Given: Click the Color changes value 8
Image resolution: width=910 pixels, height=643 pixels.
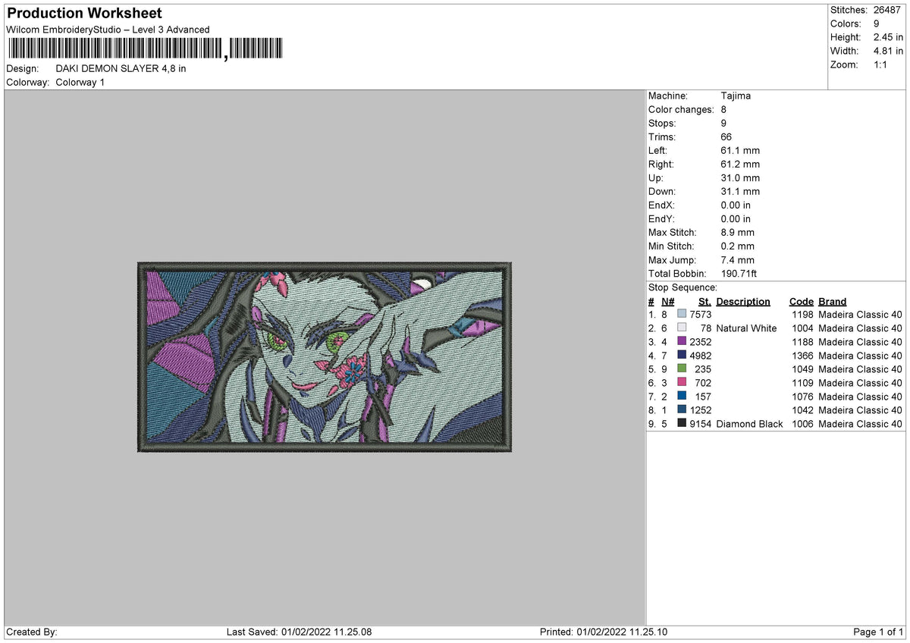Looking at the screenshot, I should click(724, 110).
